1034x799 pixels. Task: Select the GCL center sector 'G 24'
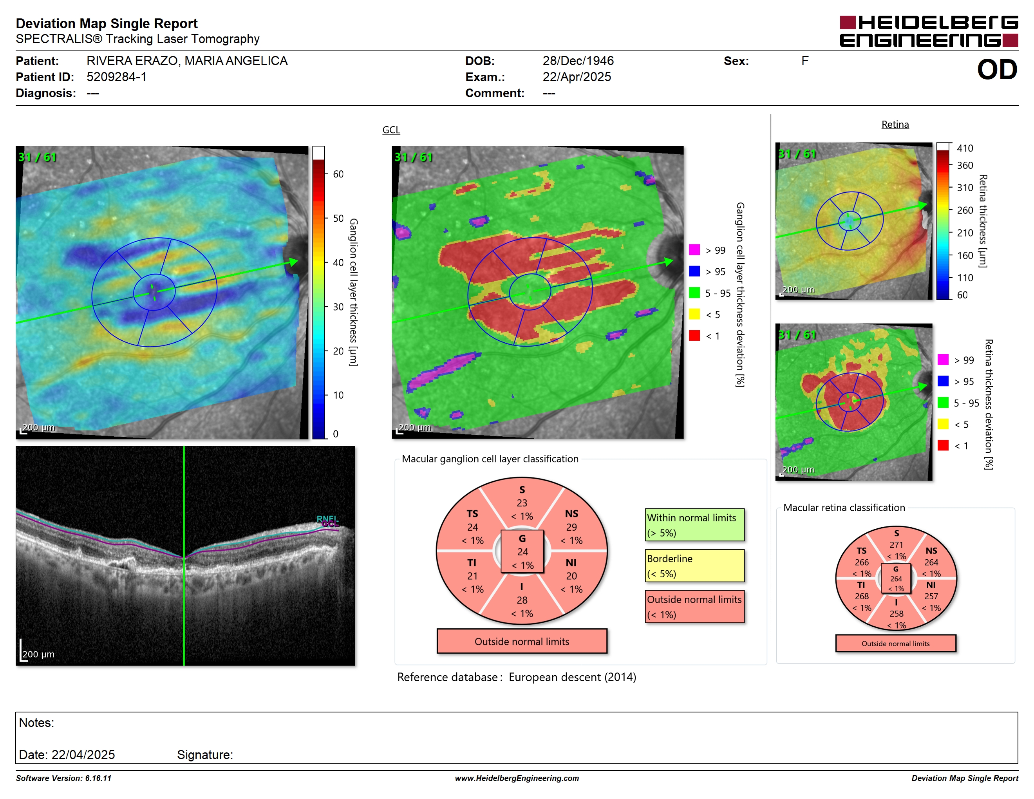point(522,551)
